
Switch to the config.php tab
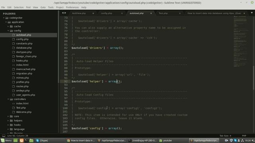(106, 13)
